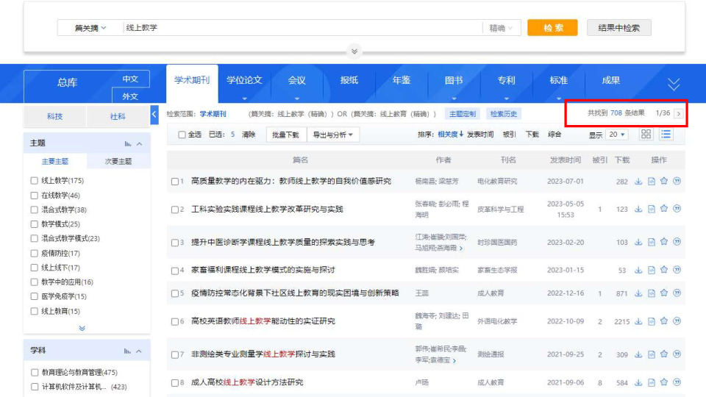This screenshot has width=706, height=397.
Task: Click the orange 检索 search button
Action: (552, 28)
